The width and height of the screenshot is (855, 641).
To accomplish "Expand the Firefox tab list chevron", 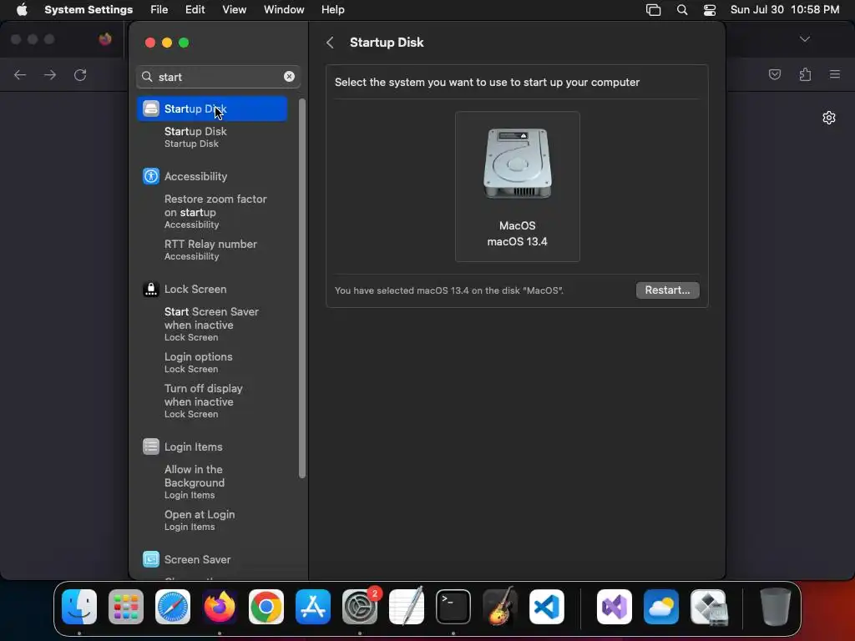I will coord(805,39).
